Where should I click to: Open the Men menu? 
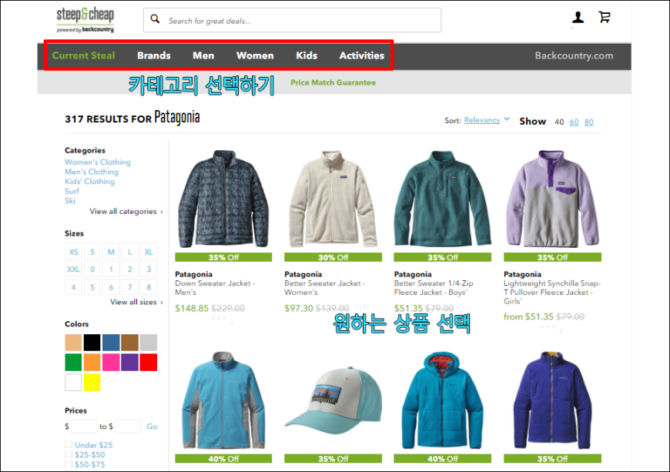[x=203, y=55]
